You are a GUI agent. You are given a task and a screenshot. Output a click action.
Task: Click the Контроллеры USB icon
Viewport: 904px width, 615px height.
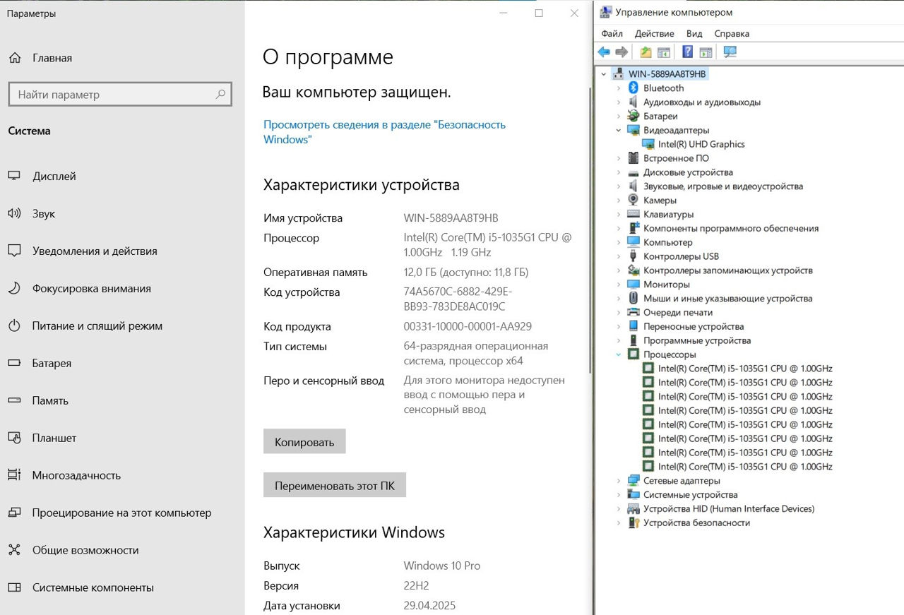[634, 256]
